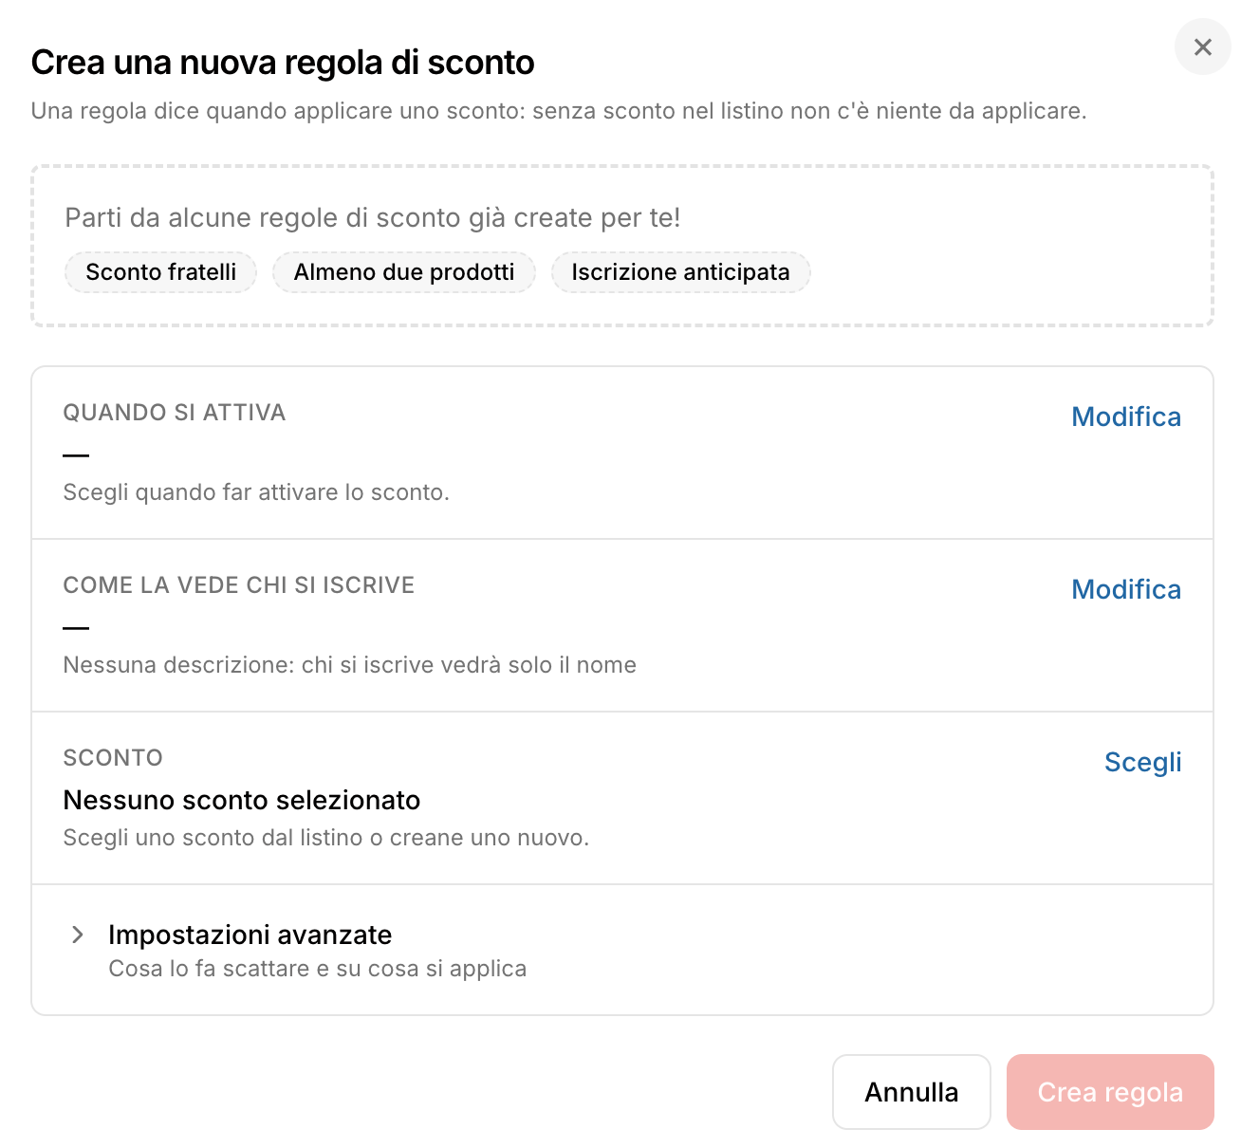
Task: Select the Almeno due prodotti preset
Action: coord(404,272)
